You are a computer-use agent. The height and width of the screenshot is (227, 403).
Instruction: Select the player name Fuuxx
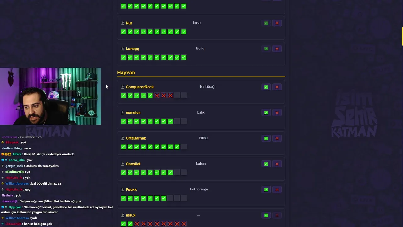(131, 189)
